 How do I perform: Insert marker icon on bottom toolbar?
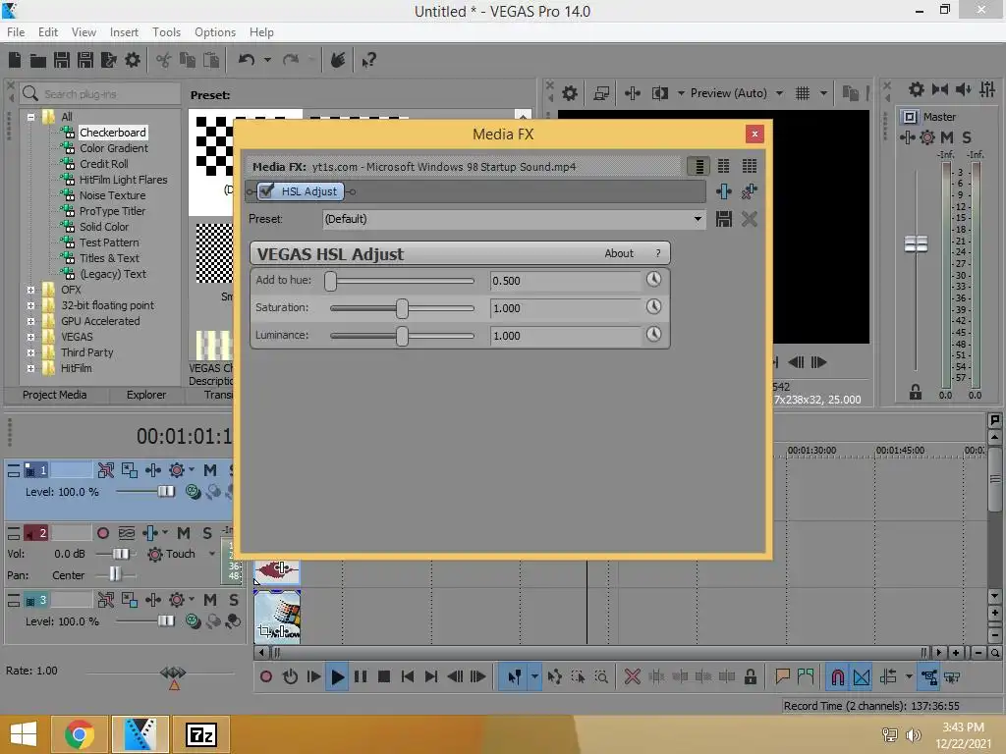click(x=782, y=677)
